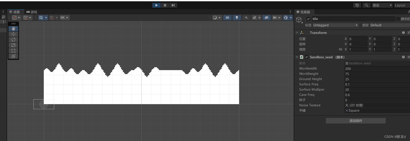Click the Noise Texture object field

[377, 105]
